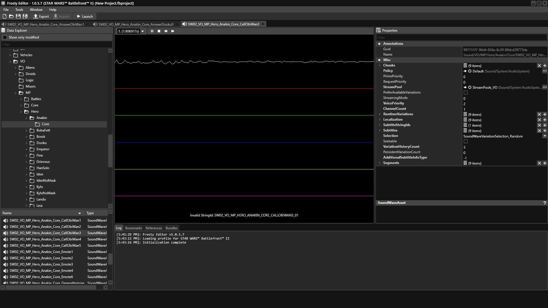Screen dimensions: 548x308
Task: Expand the Subtitles section in Properties
Action: 380,130
